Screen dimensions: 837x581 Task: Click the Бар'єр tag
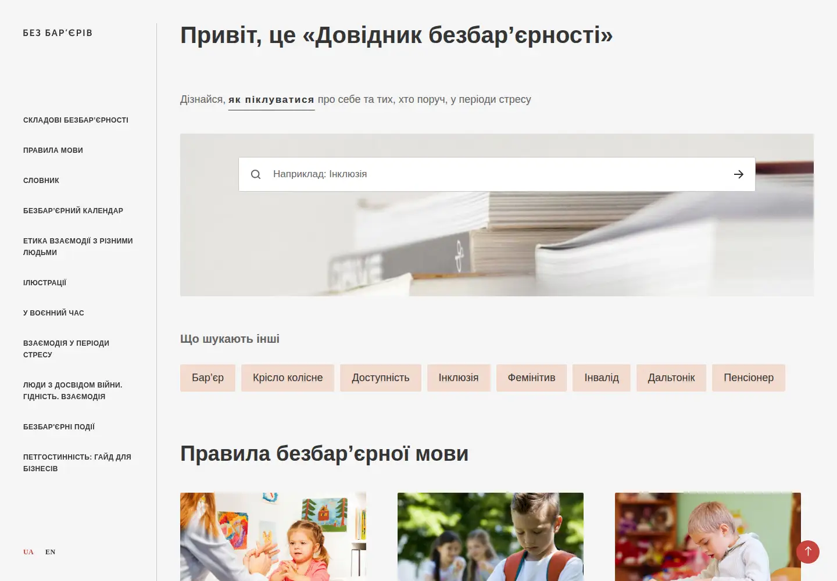(208, 378)
